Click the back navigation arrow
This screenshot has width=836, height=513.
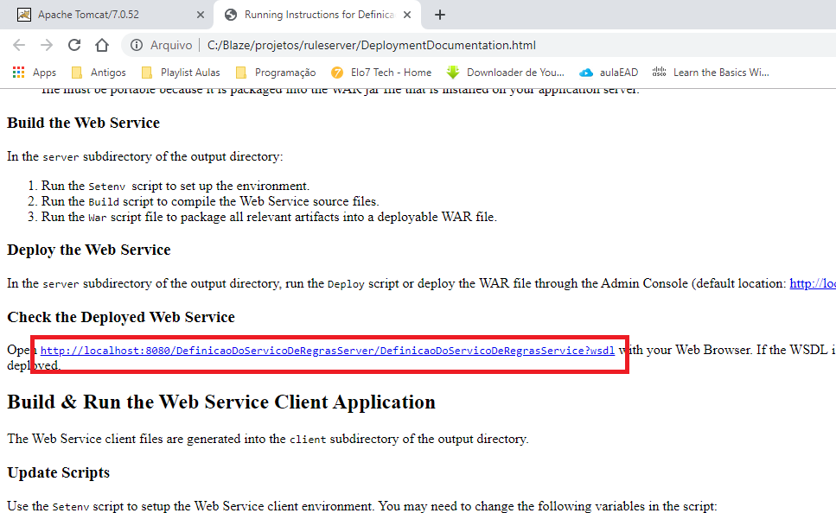coord(19,45)
